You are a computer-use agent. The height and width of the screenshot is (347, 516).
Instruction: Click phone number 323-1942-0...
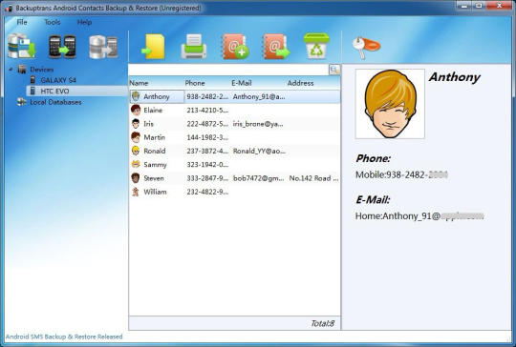point(207,165)
